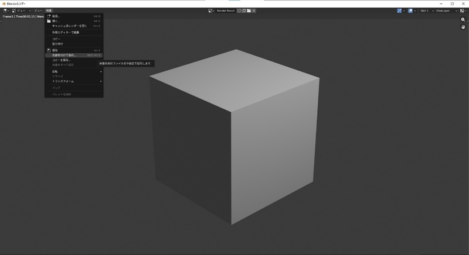Screen dimensions: 469x255
Task: Open the ビュー menu
Action: [38, 11]
